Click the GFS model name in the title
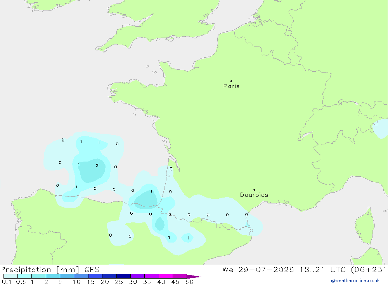Viewport: 388px width, 284px height. coord(92,270)
